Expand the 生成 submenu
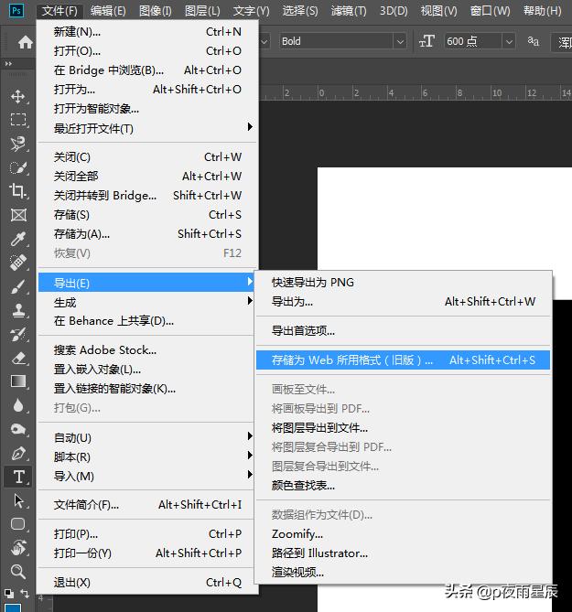The height and width of the screenshot is (612, 572). click(146, 302)
